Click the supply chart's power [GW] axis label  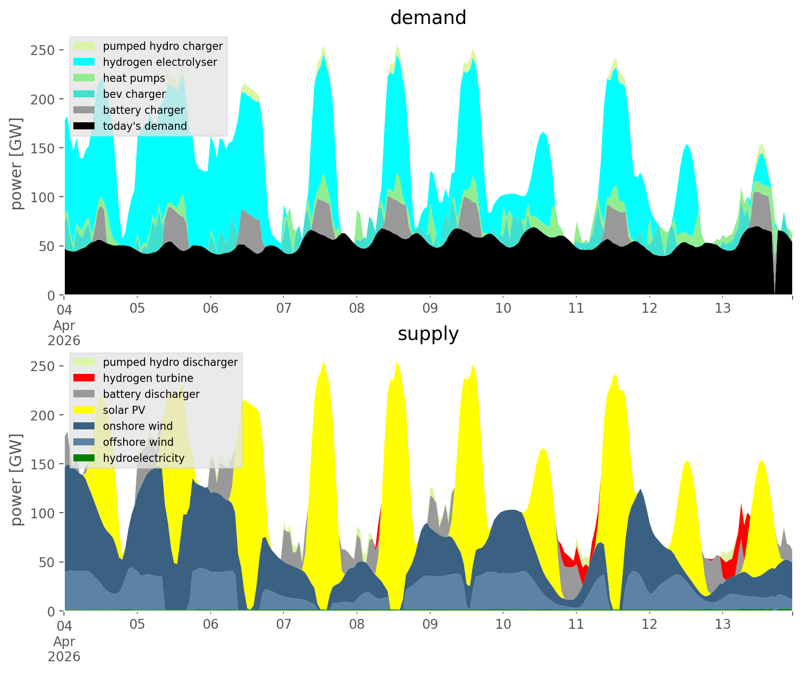click(17, 480)
